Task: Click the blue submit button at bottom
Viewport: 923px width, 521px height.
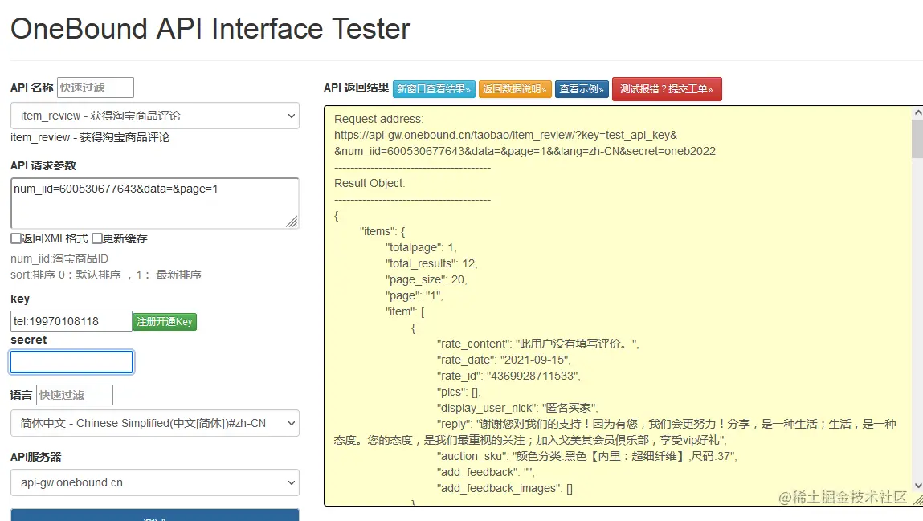Action: coord(153,515)
